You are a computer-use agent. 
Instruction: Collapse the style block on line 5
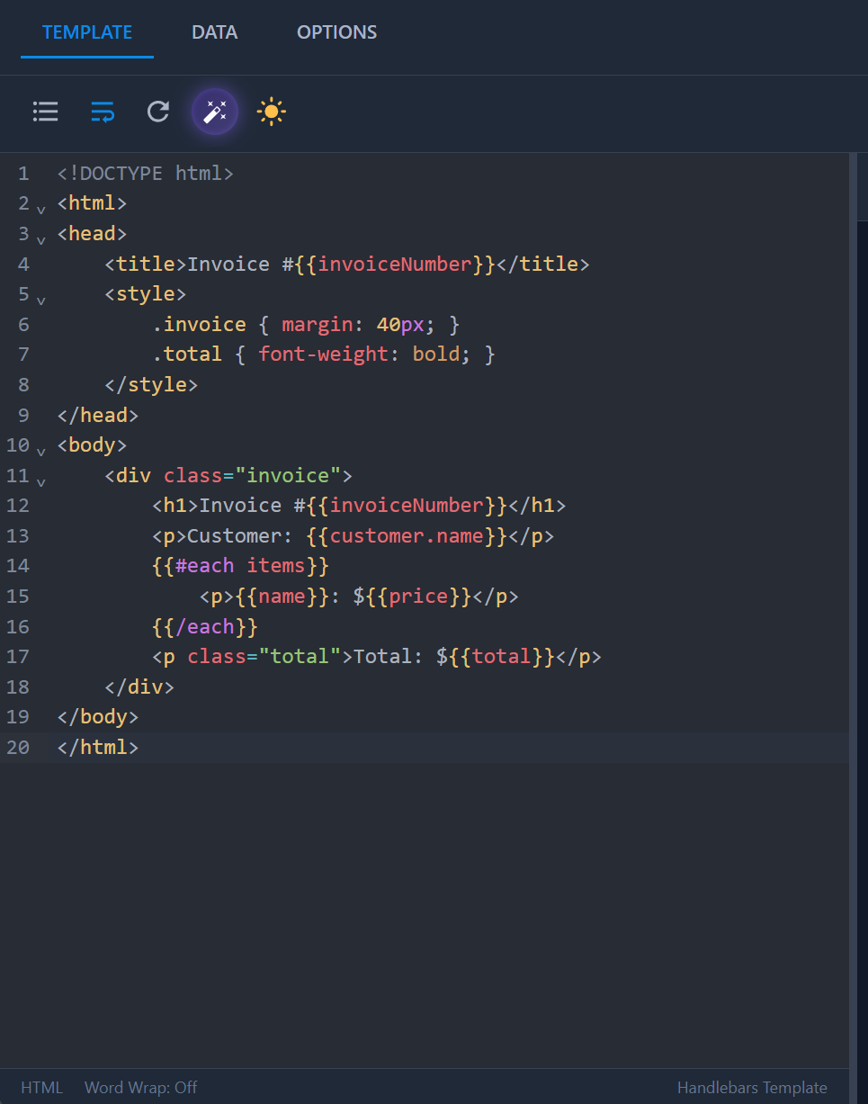(40, 299)
